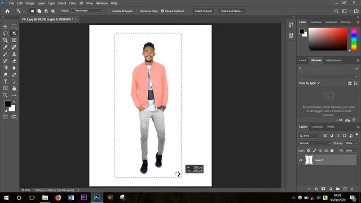The width and height of the screenshot is (361, 203).
Task: Open the Edit Toolbar three-dots menu
Action: [x=14, y=95]
